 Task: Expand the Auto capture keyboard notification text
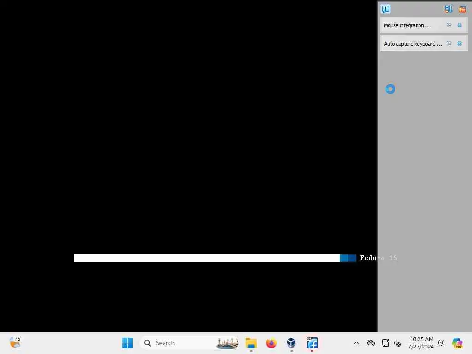[413, 44]
